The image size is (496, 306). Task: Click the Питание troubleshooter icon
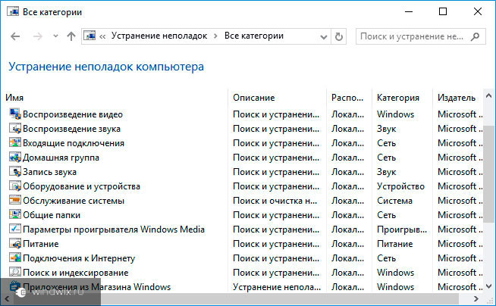15,243
